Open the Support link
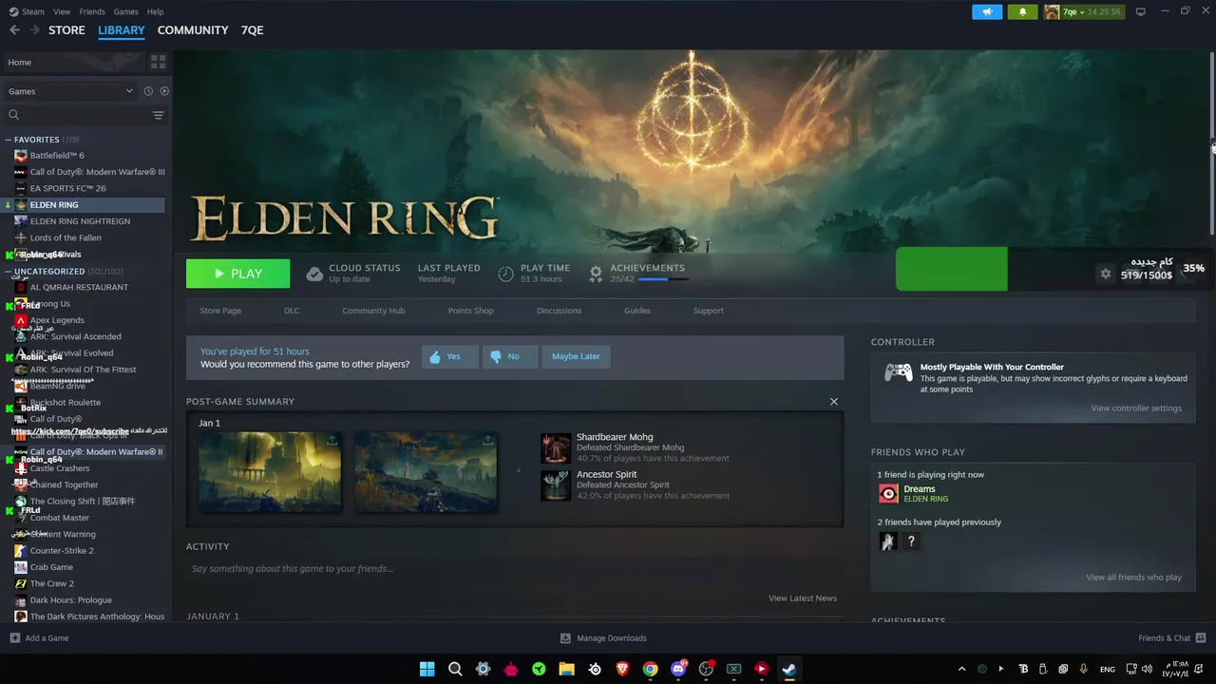Screen dimensions: 1216x684 click(708, 311)
